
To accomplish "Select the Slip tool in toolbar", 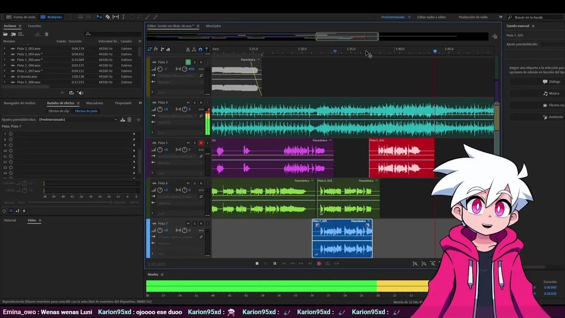I will coord(116,17).
